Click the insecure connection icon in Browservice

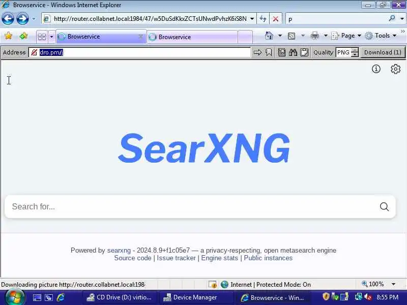coord(34,52)
